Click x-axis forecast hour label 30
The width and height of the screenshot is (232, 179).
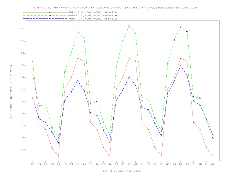[97, 164]
